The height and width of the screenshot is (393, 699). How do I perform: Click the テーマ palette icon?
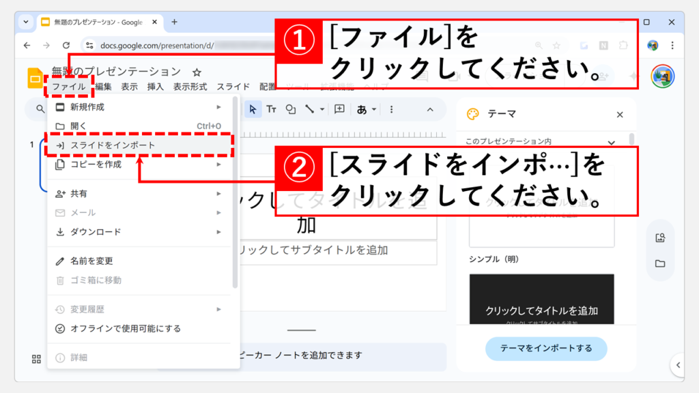tap(472, 114)
